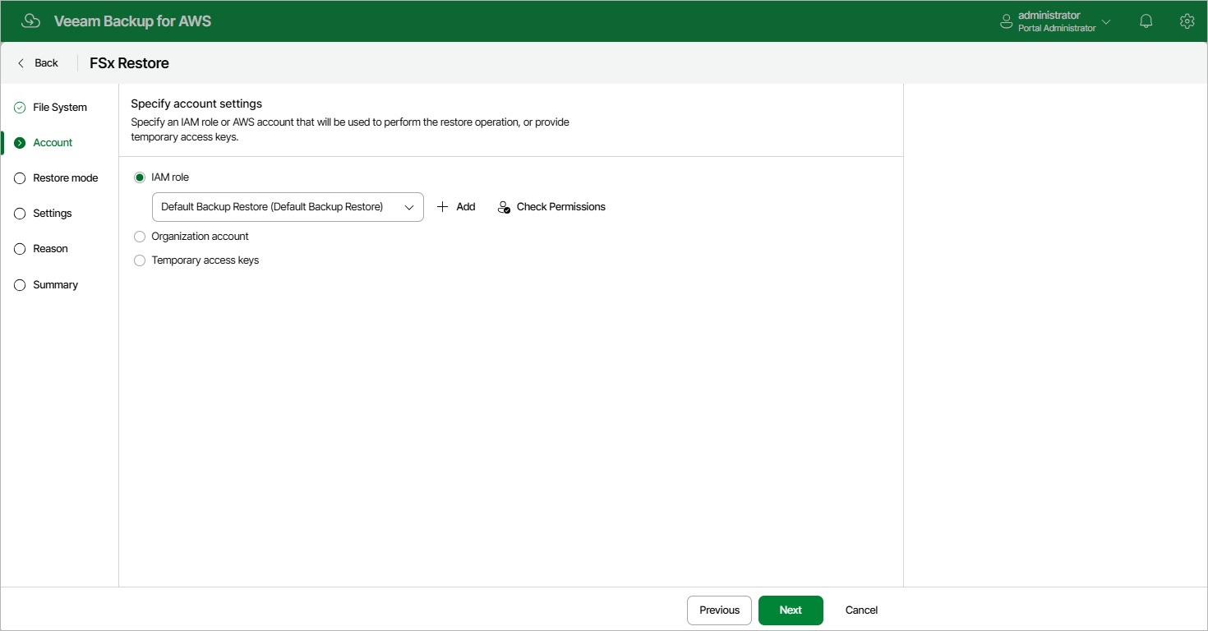
Task: Click the Temporary access keys label text
Action: point(205,260)
